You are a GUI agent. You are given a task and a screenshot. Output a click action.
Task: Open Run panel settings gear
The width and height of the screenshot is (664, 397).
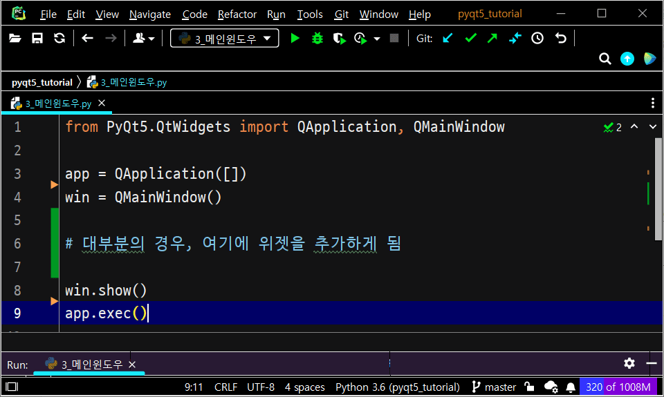click(629, 363)
